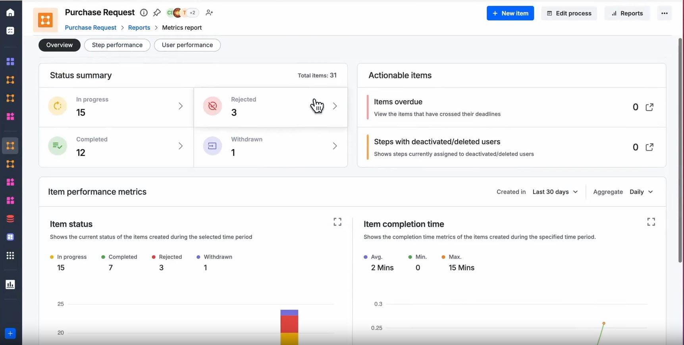Open the Daily aggregate dropdown

641,192
